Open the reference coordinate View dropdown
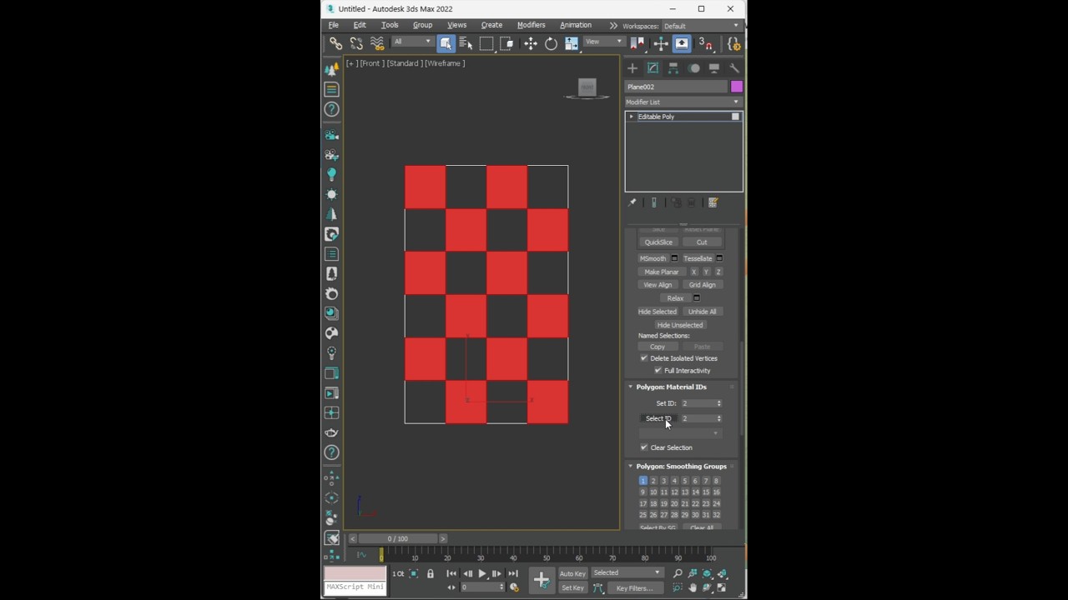The height and width of the screenshot is (600, 1068). click(604, 42)
